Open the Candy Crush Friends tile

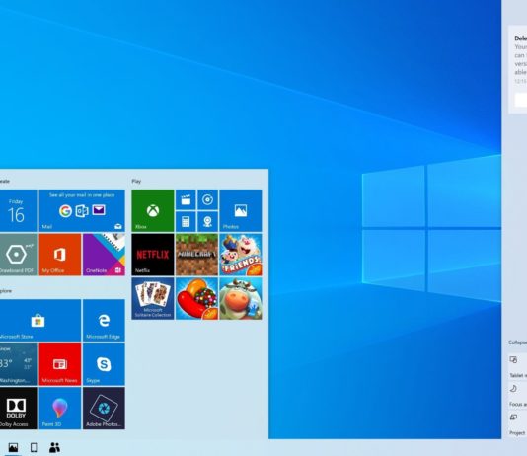241,255
